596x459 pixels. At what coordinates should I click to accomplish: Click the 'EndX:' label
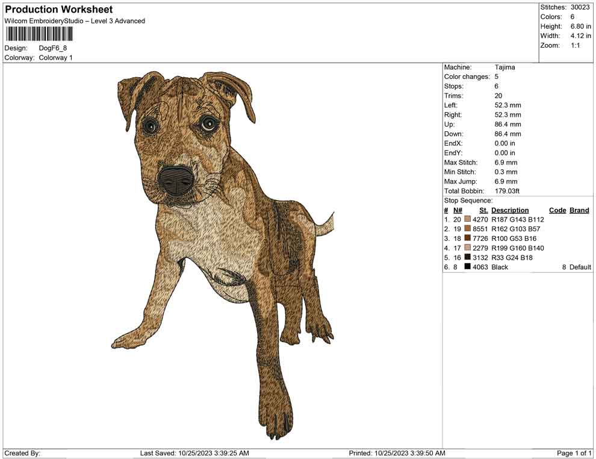[453, 143]
